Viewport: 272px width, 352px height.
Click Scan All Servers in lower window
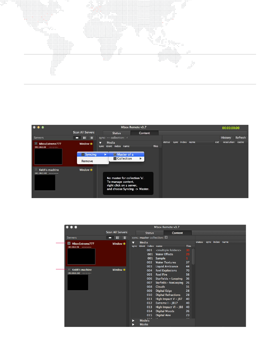pyautogui.click(x=117, y=232)
